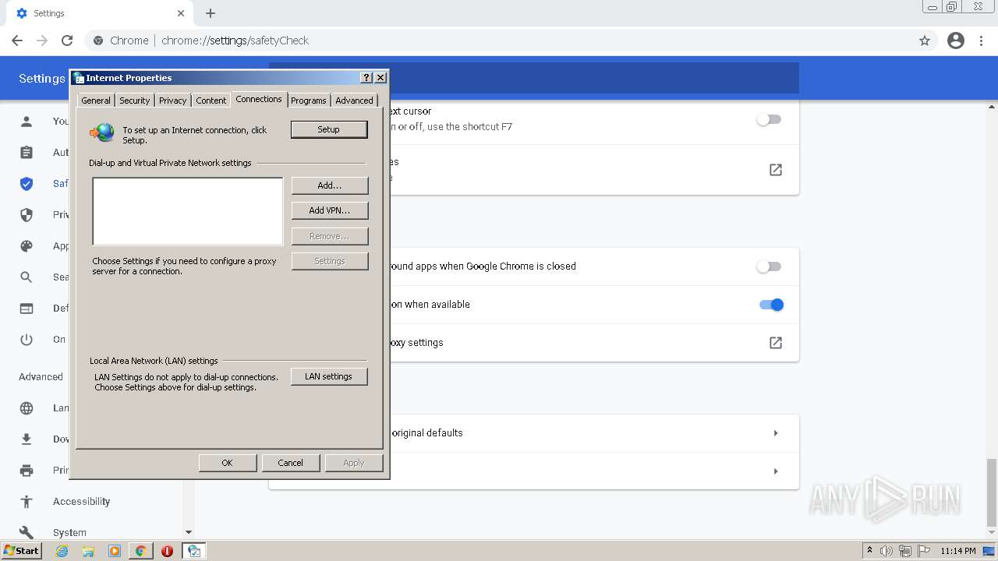Open File Explorer from taskbar
The height and width of the screenshot is (561, 998).
click(x=88, y=551)
